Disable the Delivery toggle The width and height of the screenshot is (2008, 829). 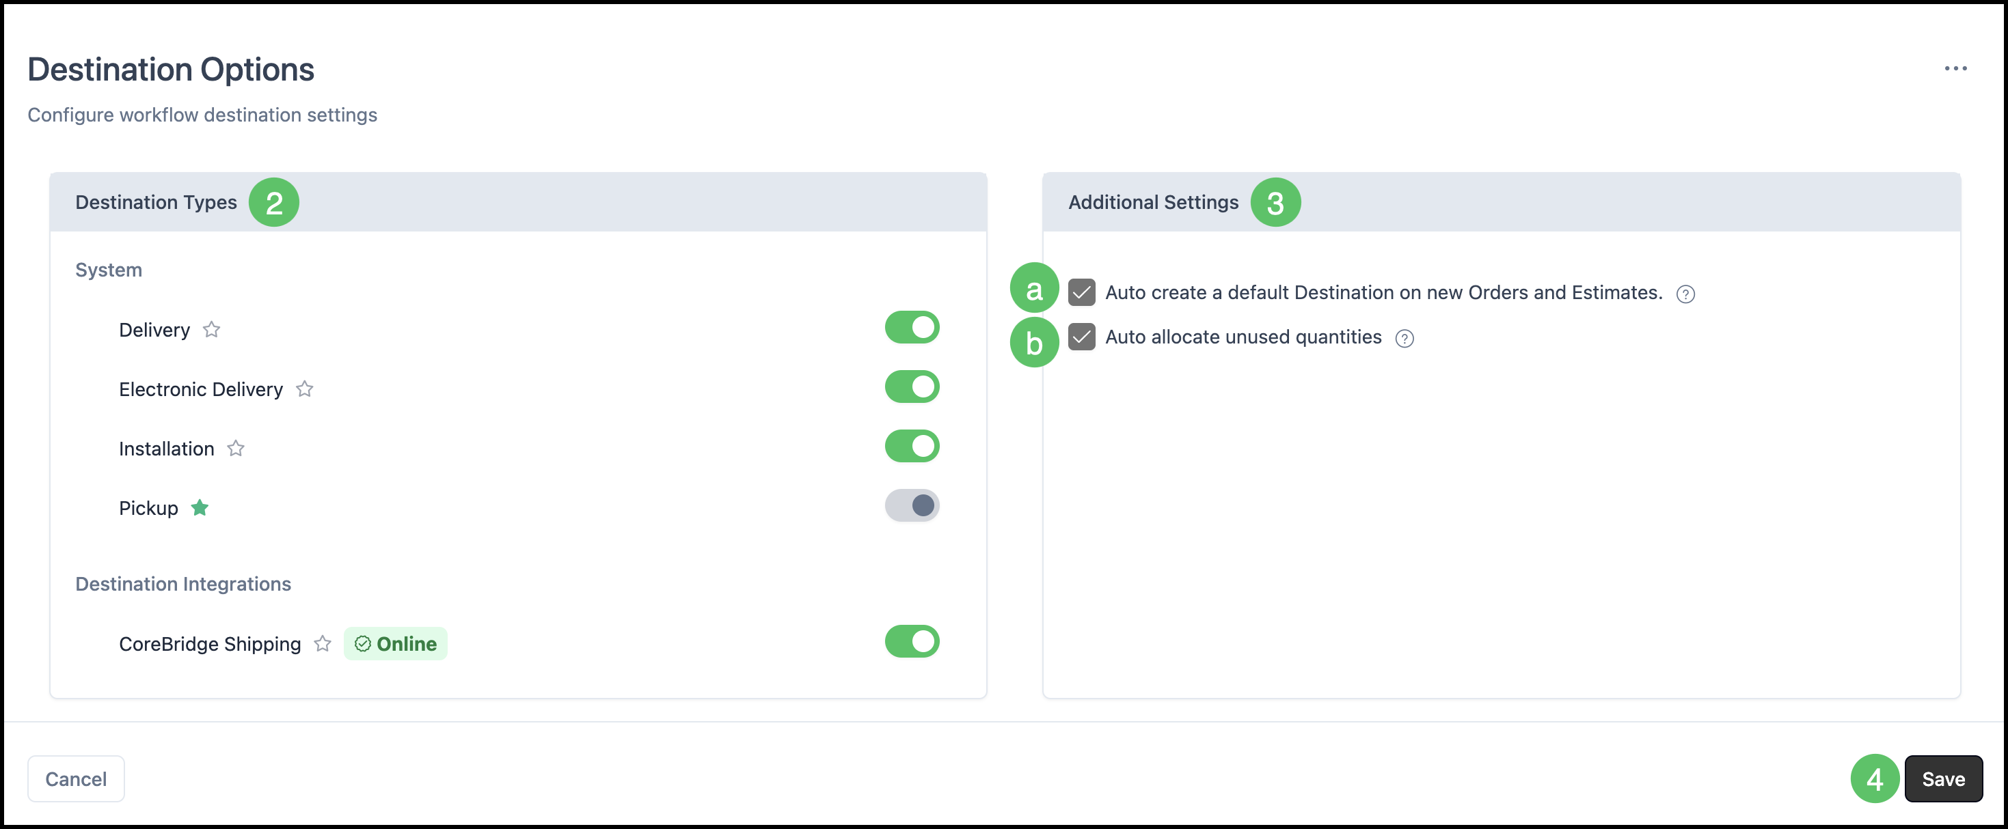tap(912, 327)
